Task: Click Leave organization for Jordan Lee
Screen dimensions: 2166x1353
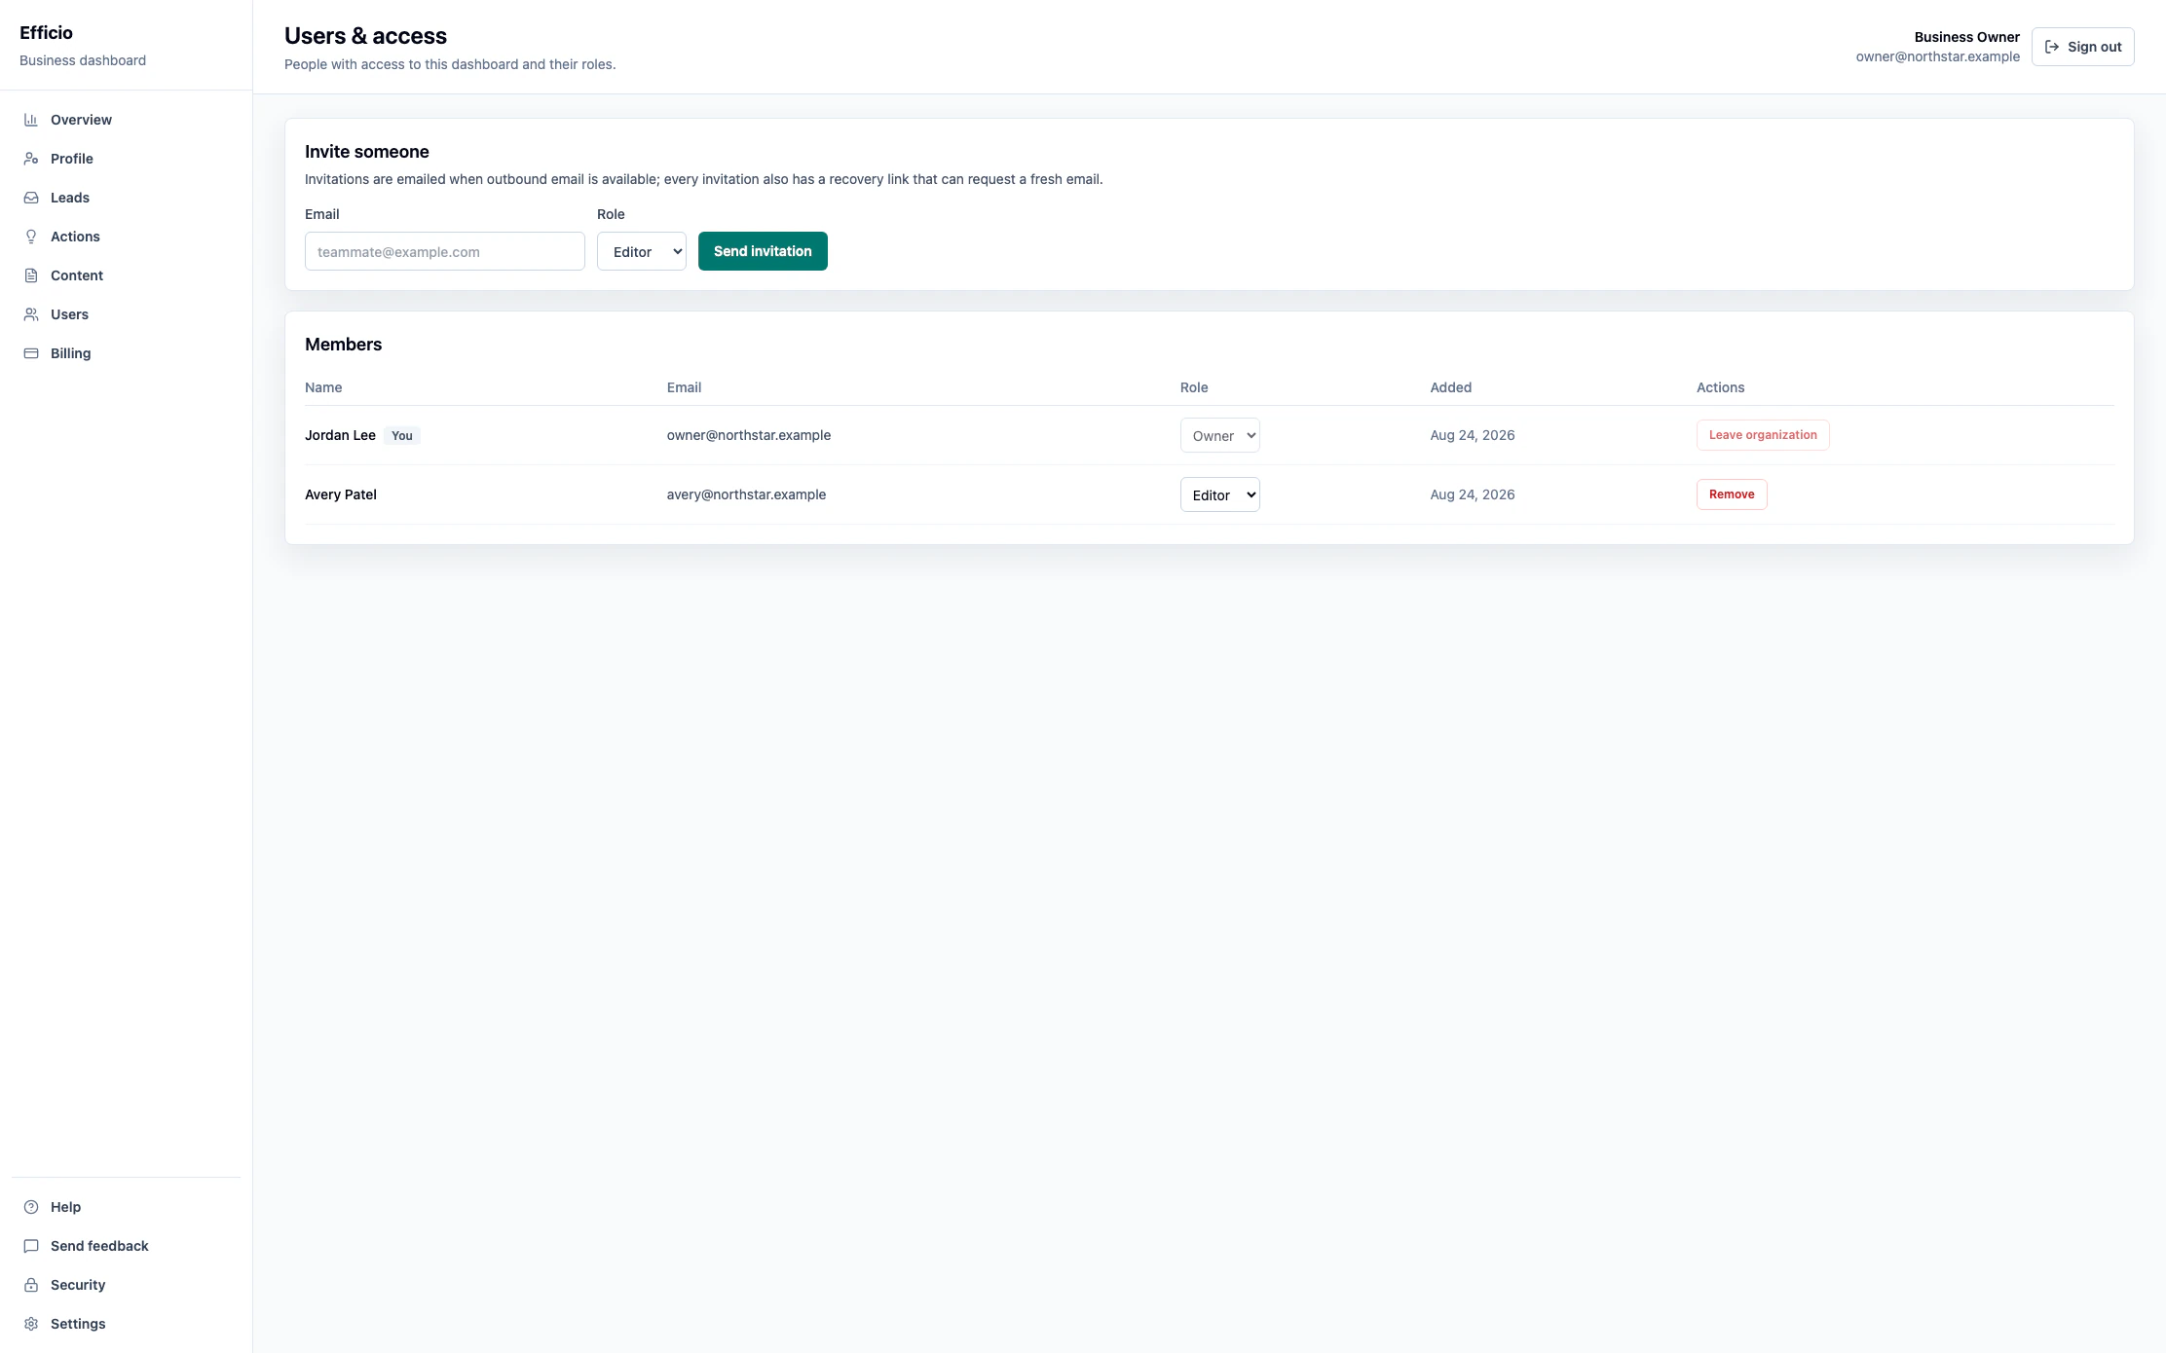Action: click(1763, 435)
